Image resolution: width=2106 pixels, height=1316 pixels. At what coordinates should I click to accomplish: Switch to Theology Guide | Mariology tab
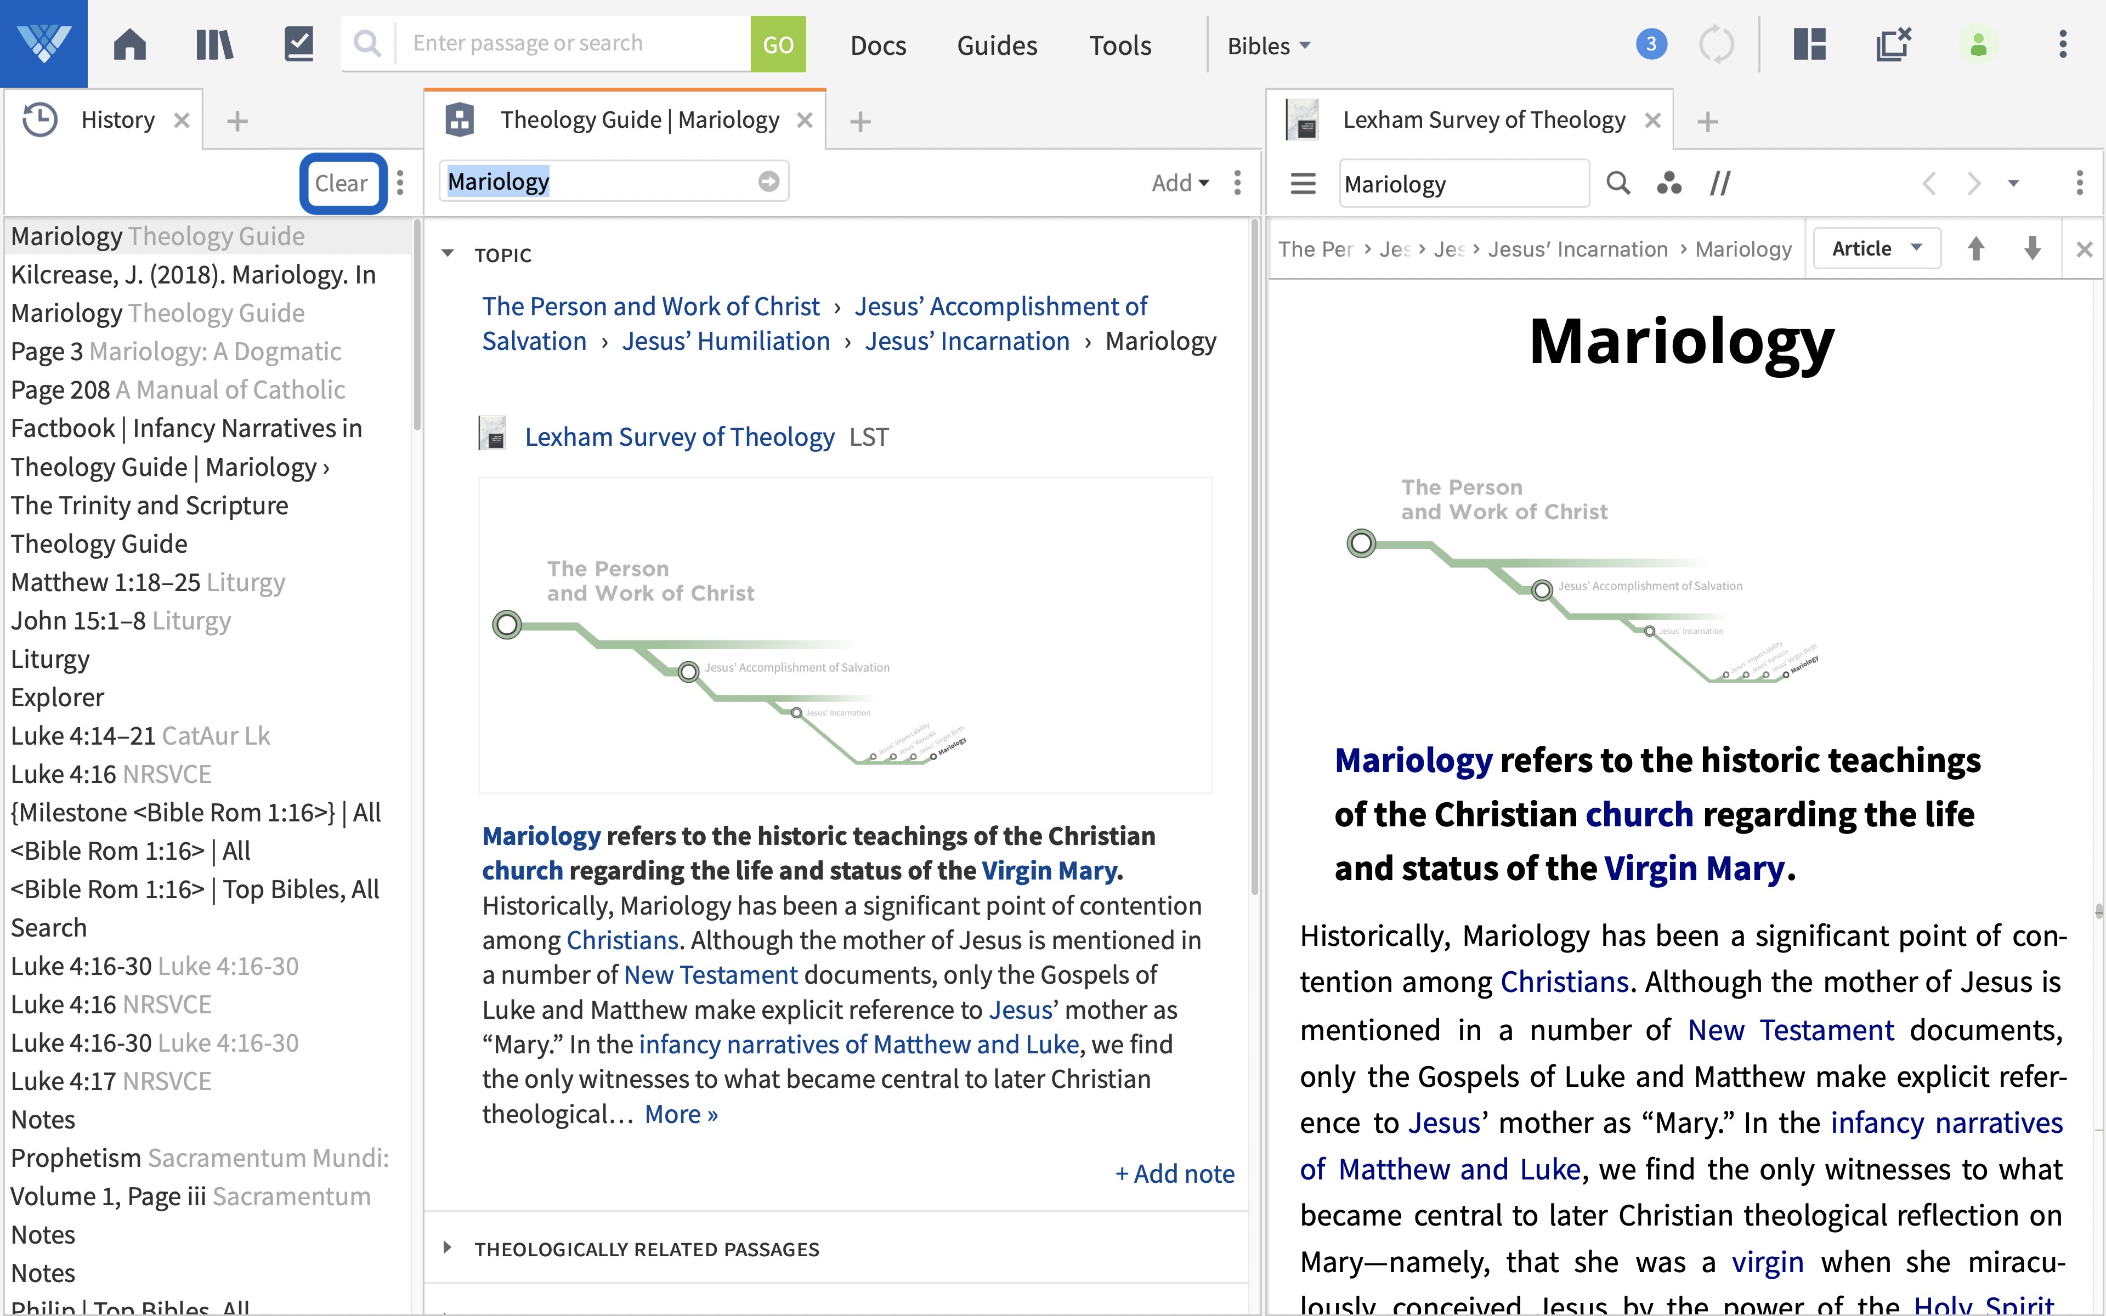click(x=639, y=119)
